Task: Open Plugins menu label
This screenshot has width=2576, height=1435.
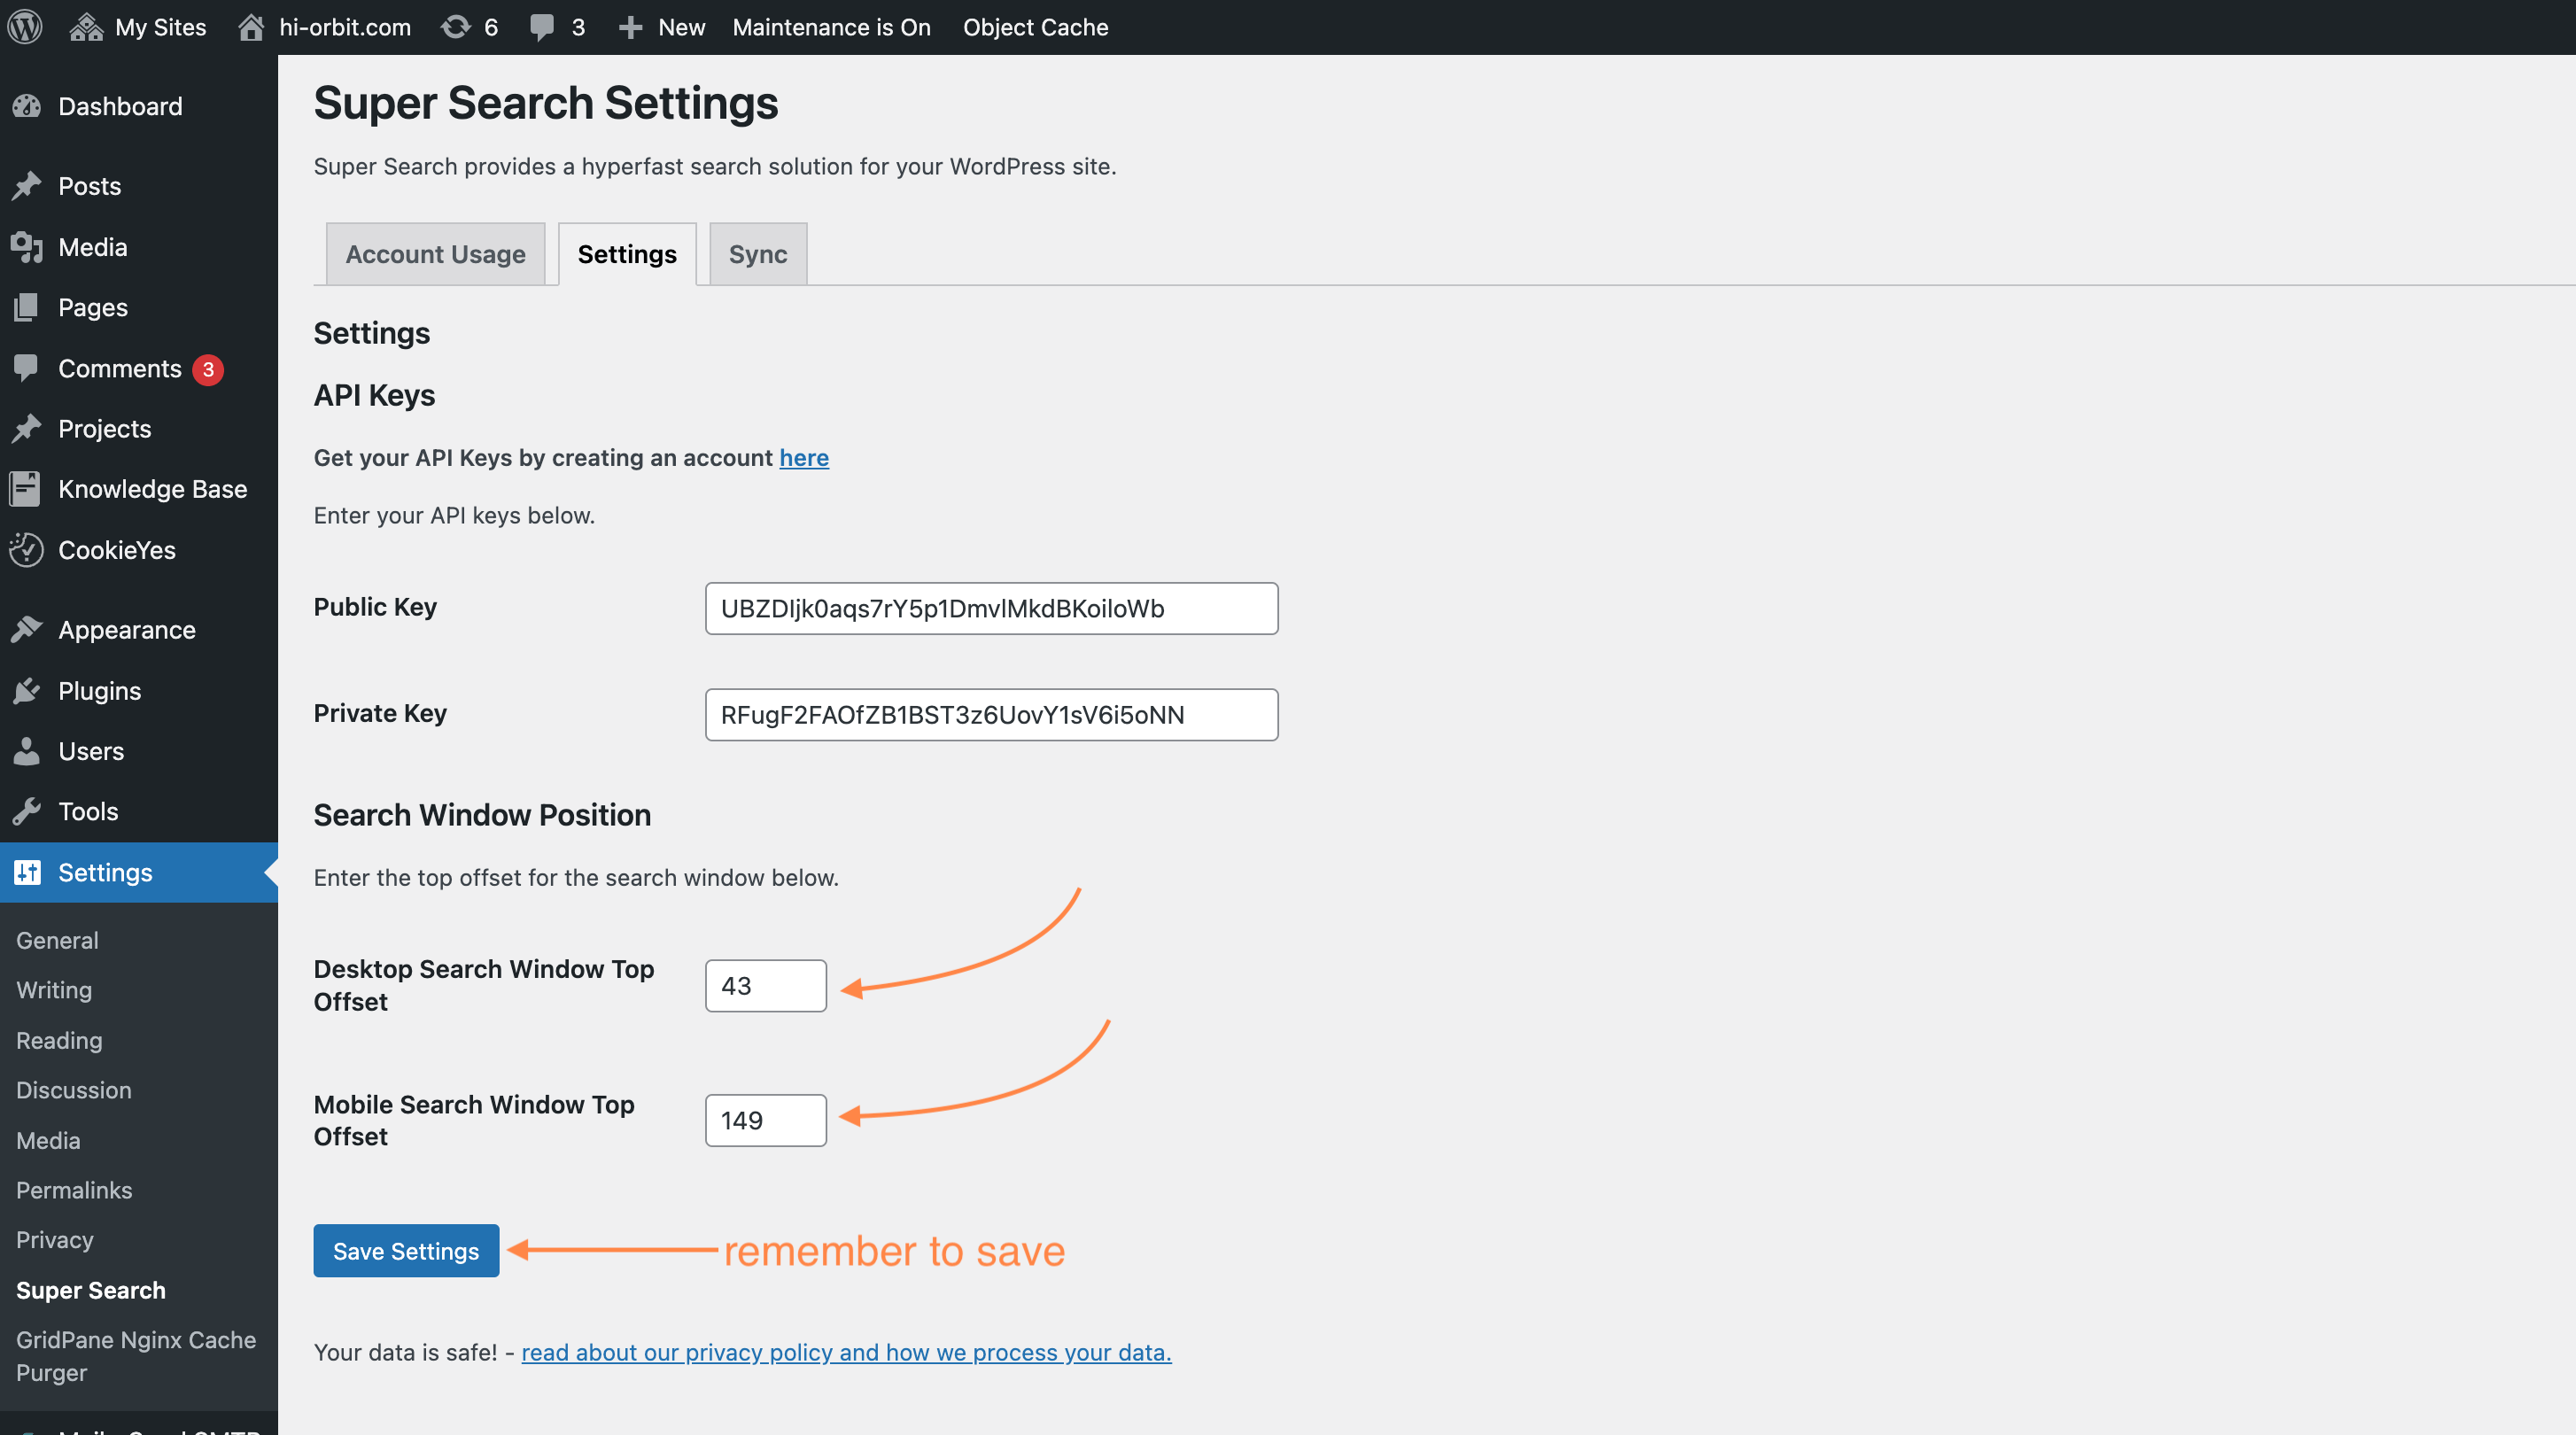Action: [100, 691]
